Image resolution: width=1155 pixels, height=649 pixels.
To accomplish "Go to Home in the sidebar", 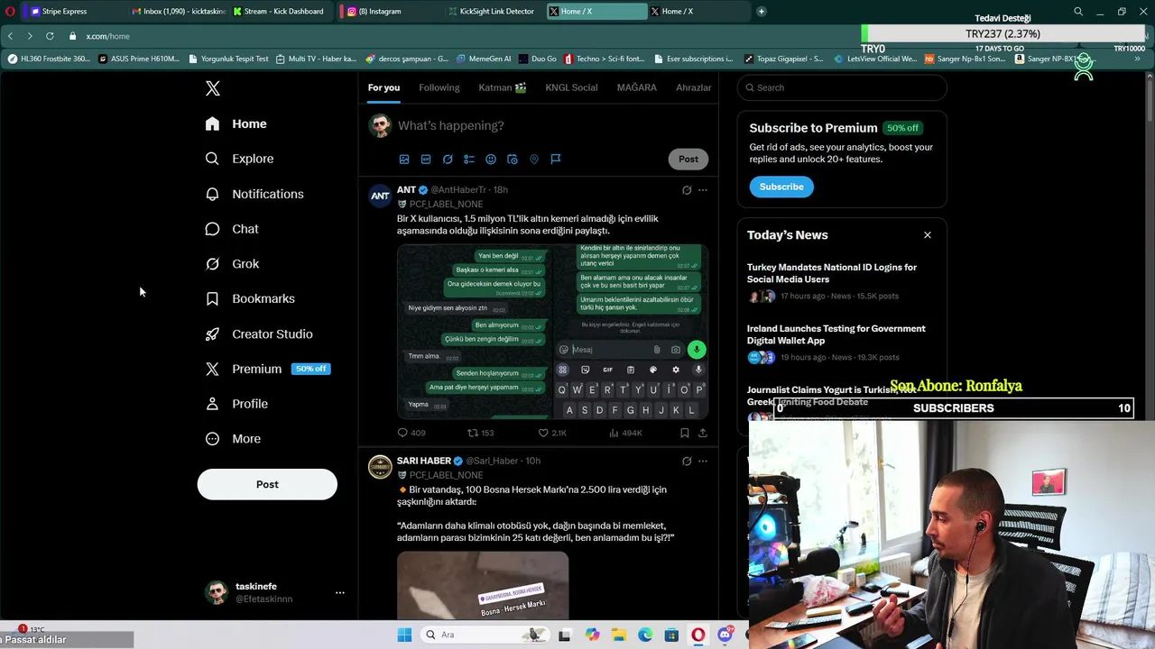I will (x=236, y=123).
